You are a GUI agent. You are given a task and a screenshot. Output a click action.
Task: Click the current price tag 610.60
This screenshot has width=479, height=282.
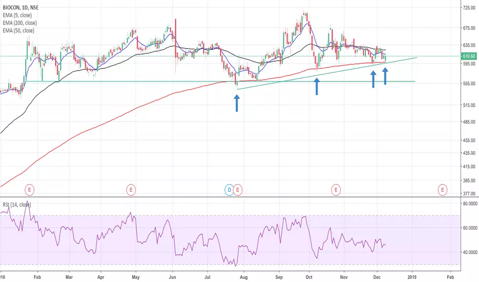pyautogui.click(x=469, y=56)
